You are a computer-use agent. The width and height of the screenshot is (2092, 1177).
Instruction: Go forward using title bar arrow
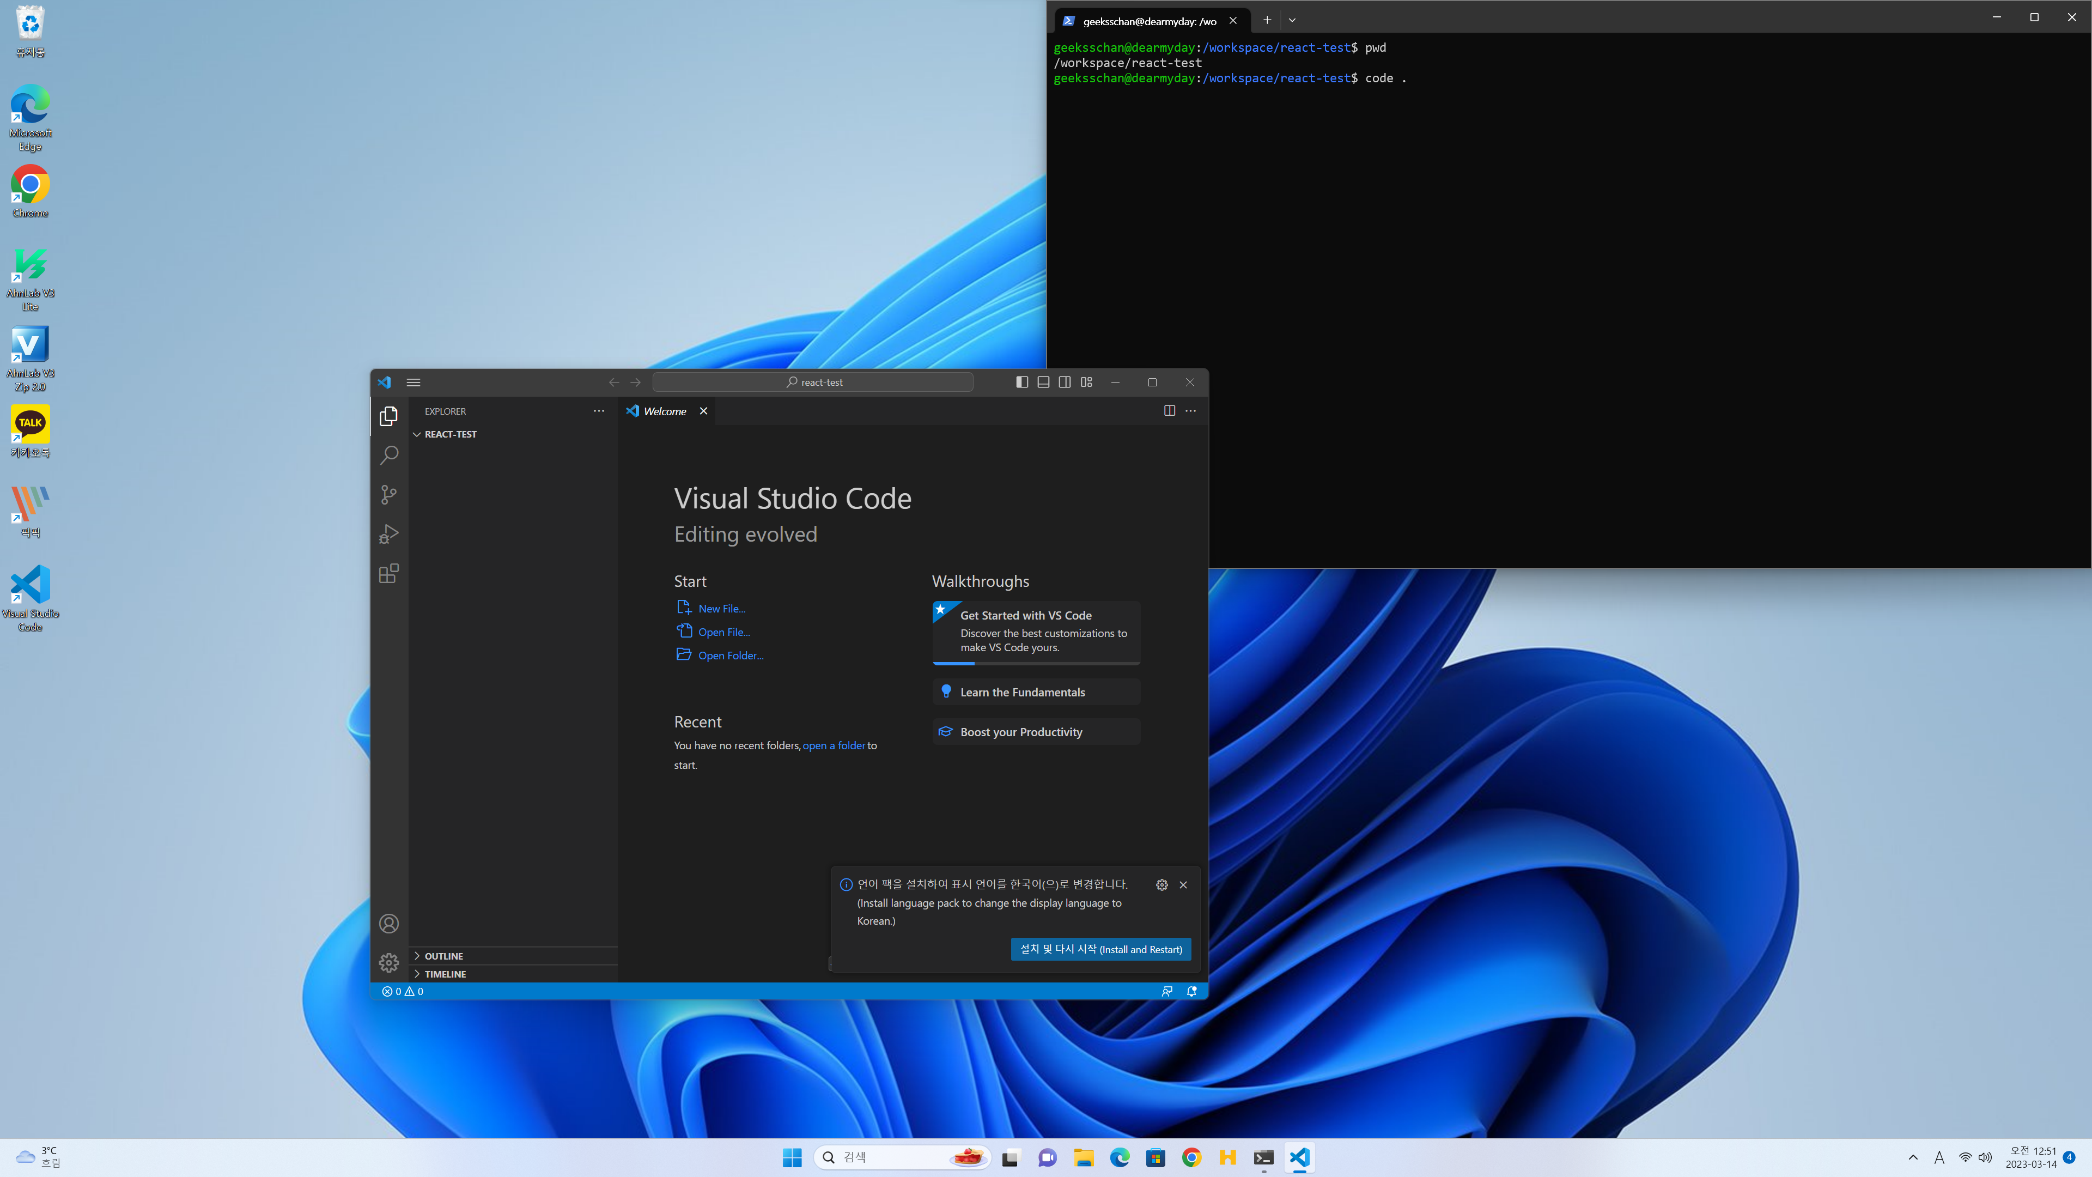(636, 383)
